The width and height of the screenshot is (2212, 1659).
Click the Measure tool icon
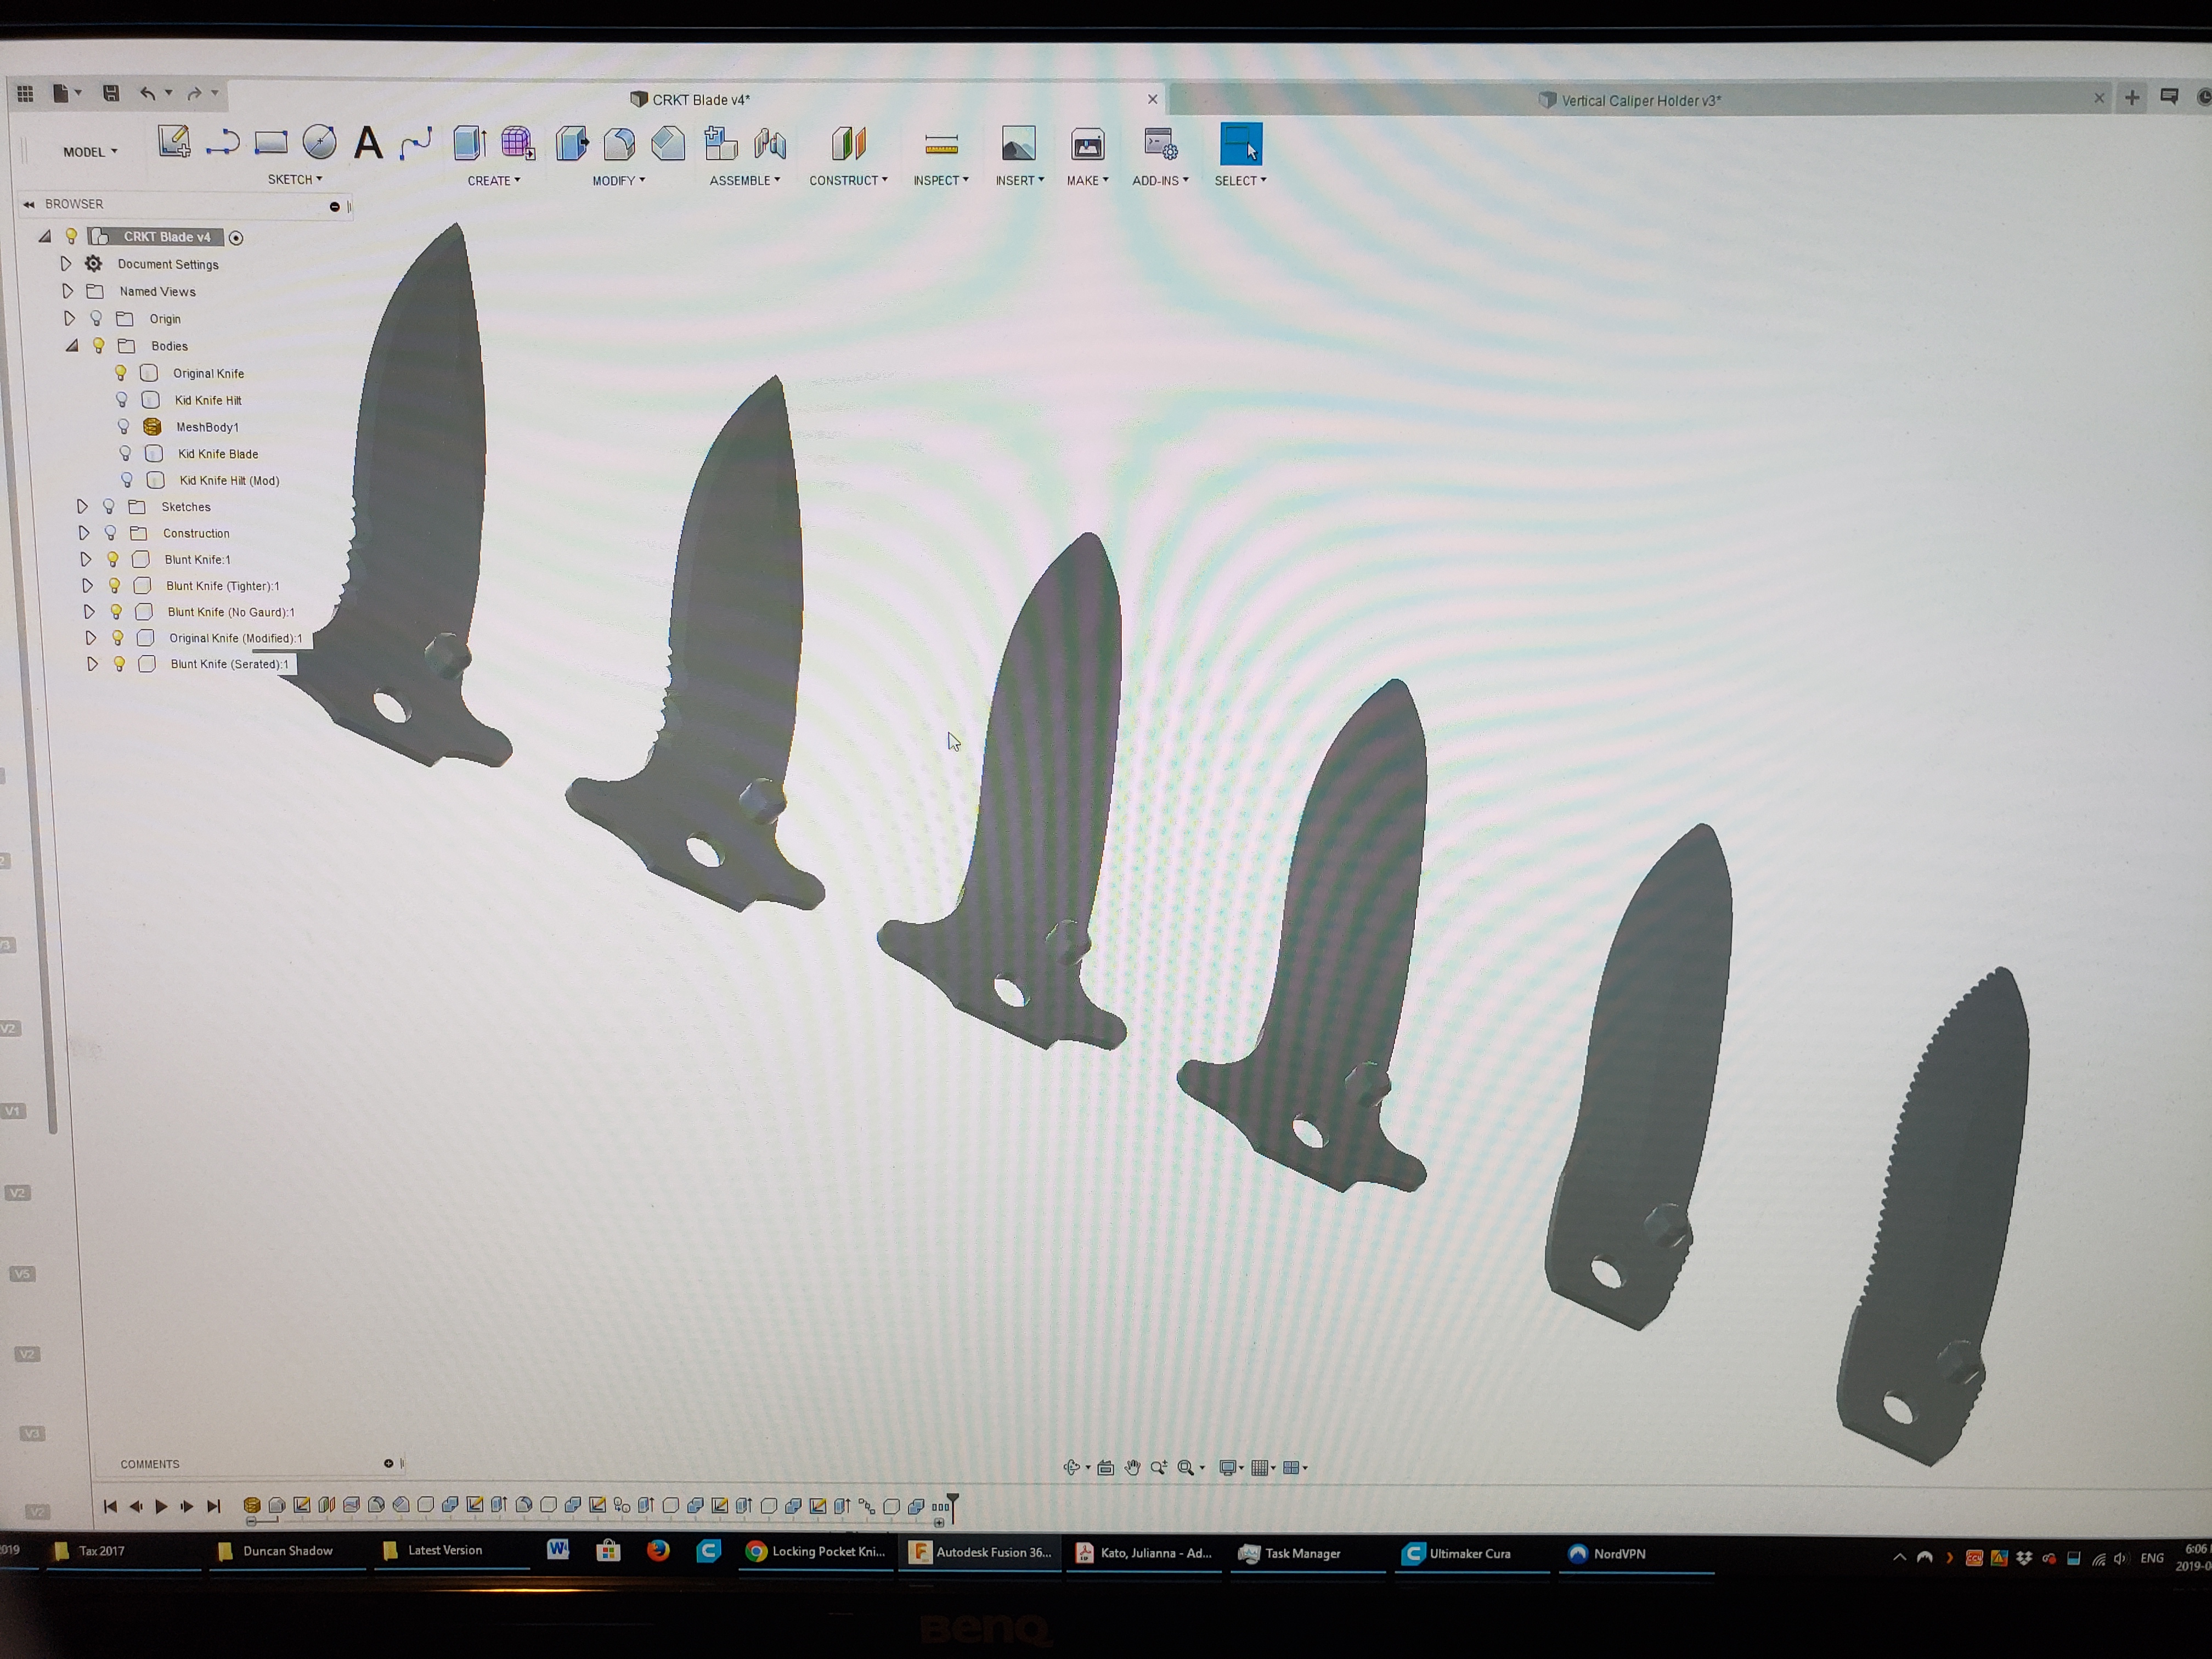point(941,145)
